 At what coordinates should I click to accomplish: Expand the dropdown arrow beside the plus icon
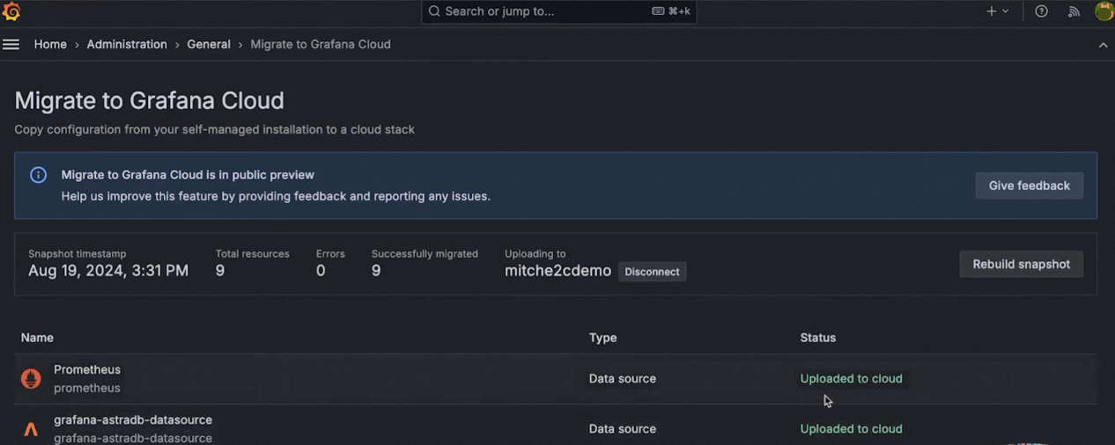pyautogui.click(x=1005, y=11)
